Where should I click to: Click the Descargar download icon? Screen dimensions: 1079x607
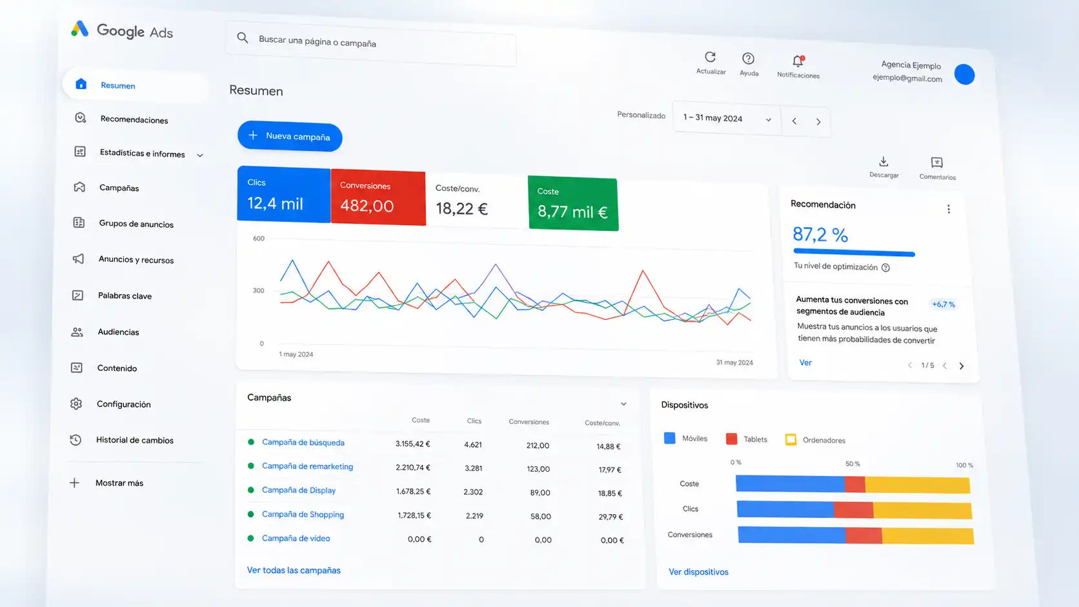[x=883, y=161]
